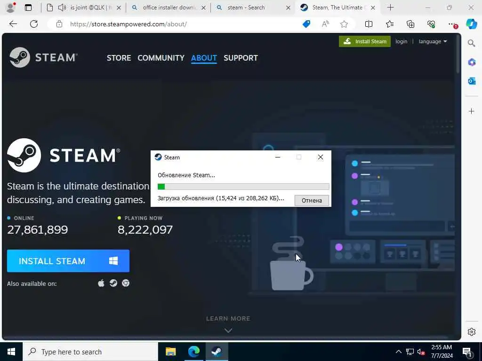Click the taskbar clock and date
The width and height of the screenshot is (482, 361).
pos(442,352)
